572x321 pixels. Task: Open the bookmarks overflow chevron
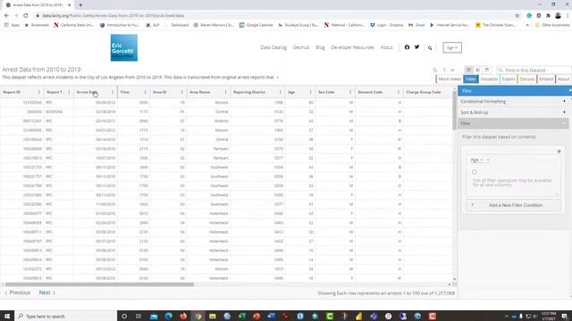tap(527, 25)
